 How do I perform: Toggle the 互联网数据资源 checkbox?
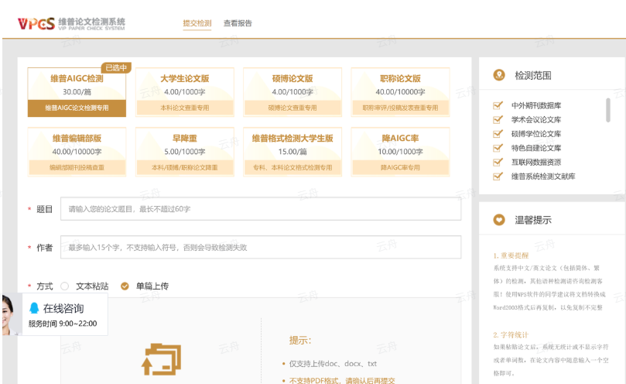click(498, 163)
